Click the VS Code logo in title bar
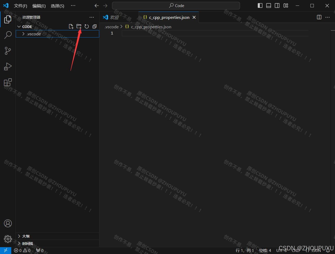Viewport: 335px width, 254px height. coord(6,5)
